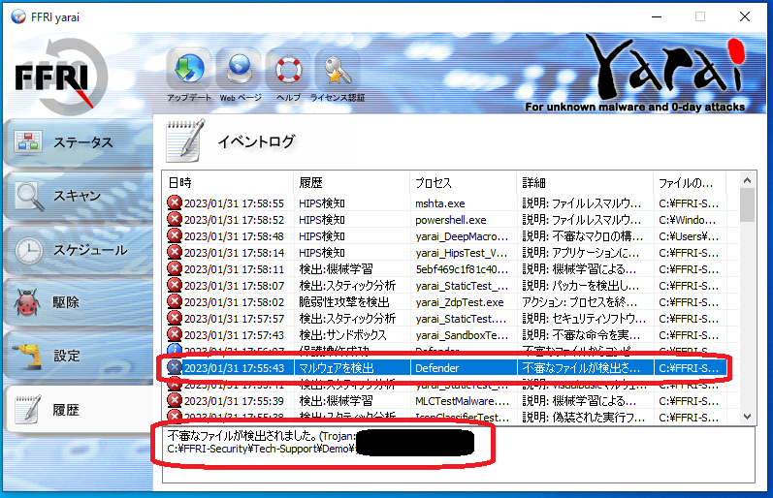Click the 不審なファイルが検出されました detail text
Image resolution: width=773 pixels, height=498 pixels.
(242, 436)
